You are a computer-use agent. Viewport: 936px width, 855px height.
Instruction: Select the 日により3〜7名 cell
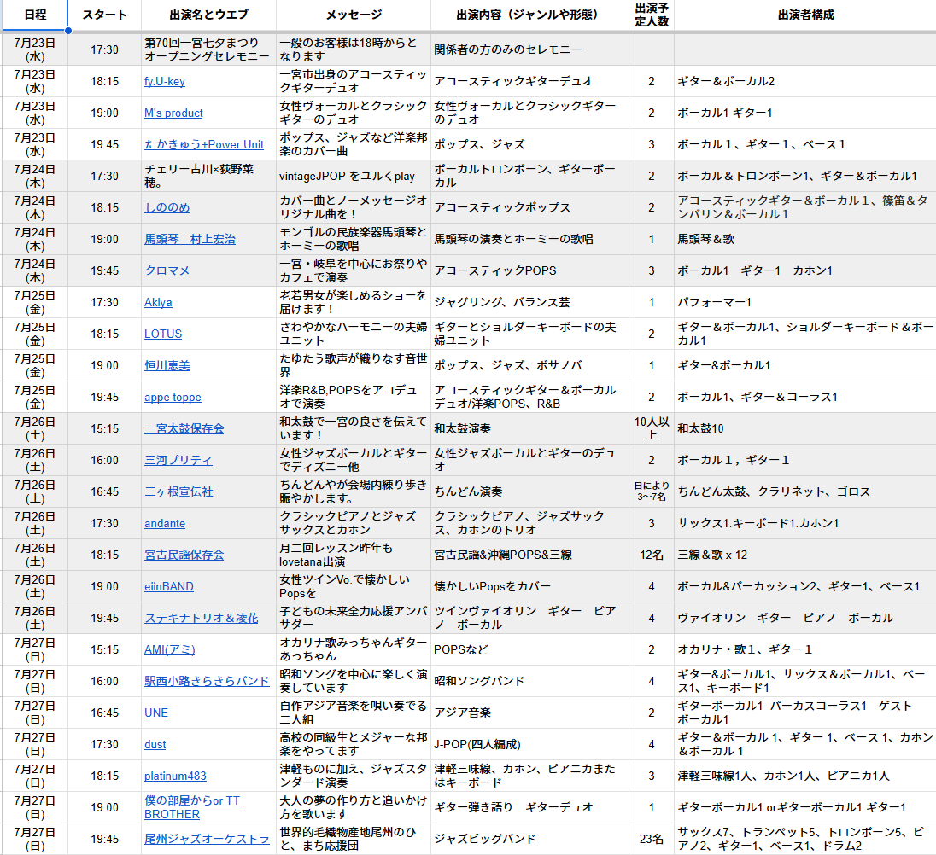coord(652,491)
